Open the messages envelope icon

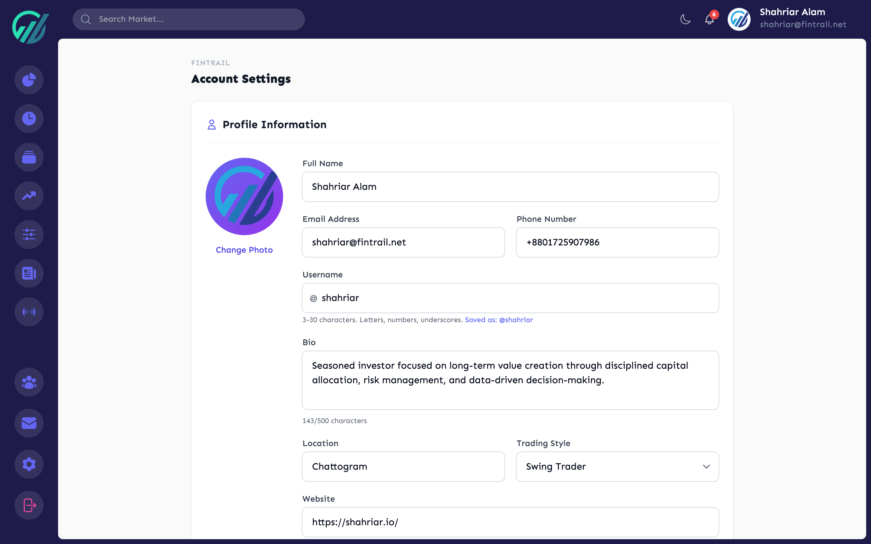click(x=29, y=423)
